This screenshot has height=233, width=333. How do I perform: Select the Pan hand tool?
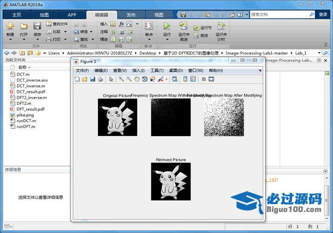[137, 79]
